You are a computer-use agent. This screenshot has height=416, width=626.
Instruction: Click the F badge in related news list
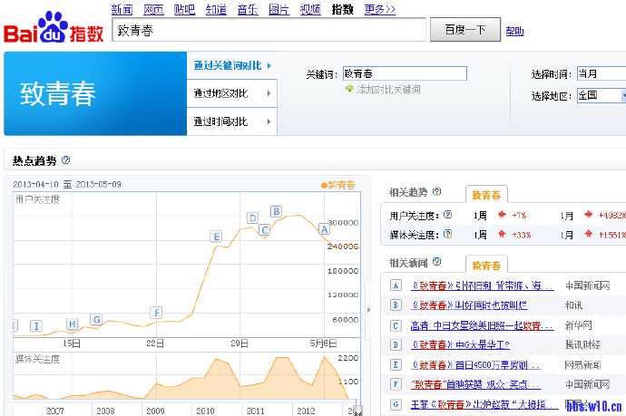(396, 384)
